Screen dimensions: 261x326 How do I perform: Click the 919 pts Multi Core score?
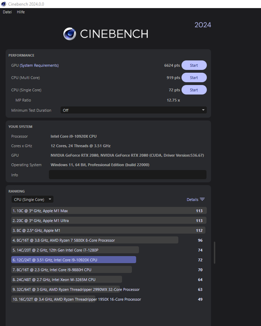(x=173, y=78)
